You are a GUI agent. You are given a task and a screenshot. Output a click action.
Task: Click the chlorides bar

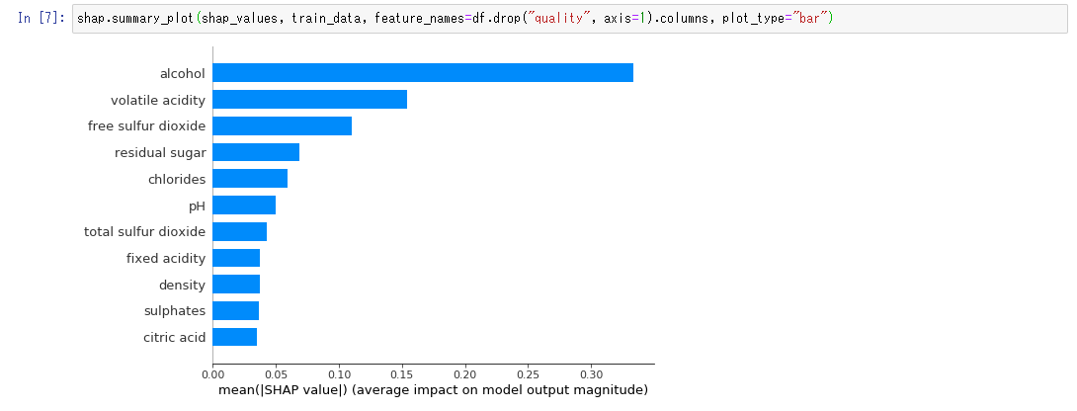click(x=250, y=179)
